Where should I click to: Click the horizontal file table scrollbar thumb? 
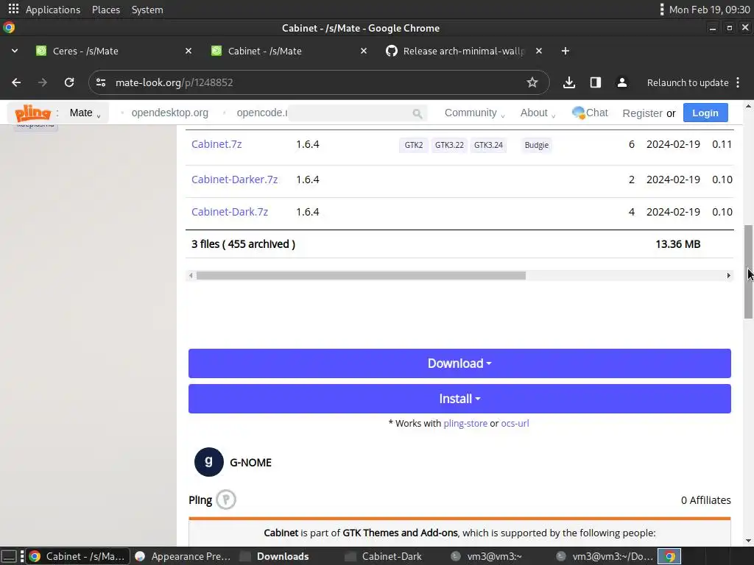(361, 276)
